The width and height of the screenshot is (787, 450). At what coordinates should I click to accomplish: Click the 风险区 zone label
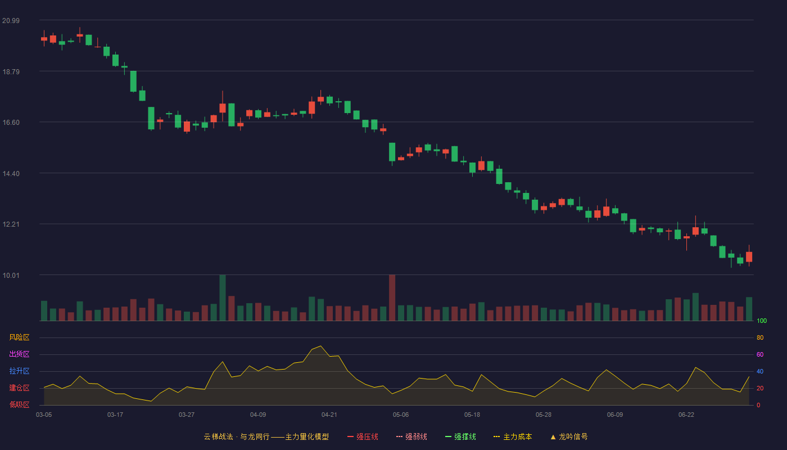[19, 337]
